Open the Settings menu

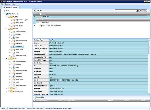click(7, 4)
